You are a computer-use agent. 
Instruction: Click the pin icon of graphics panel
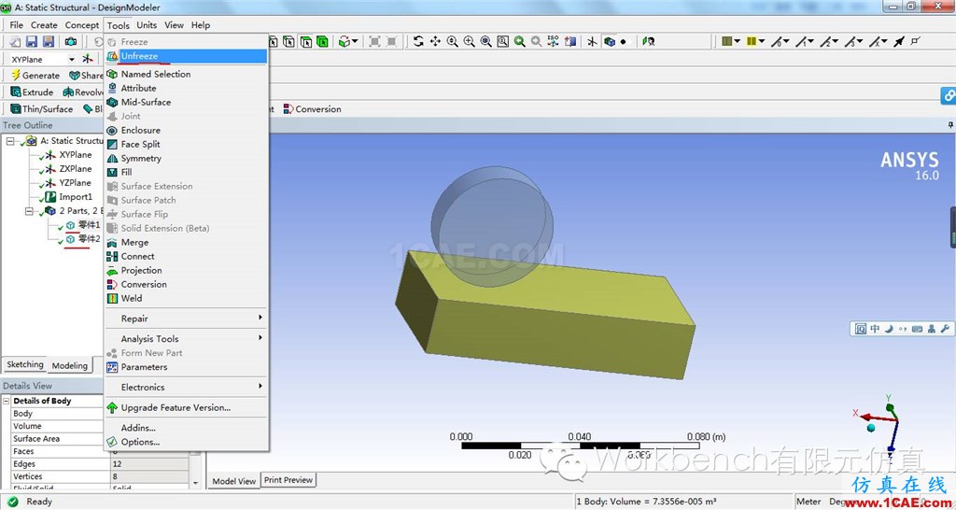(x=950, y=125)
